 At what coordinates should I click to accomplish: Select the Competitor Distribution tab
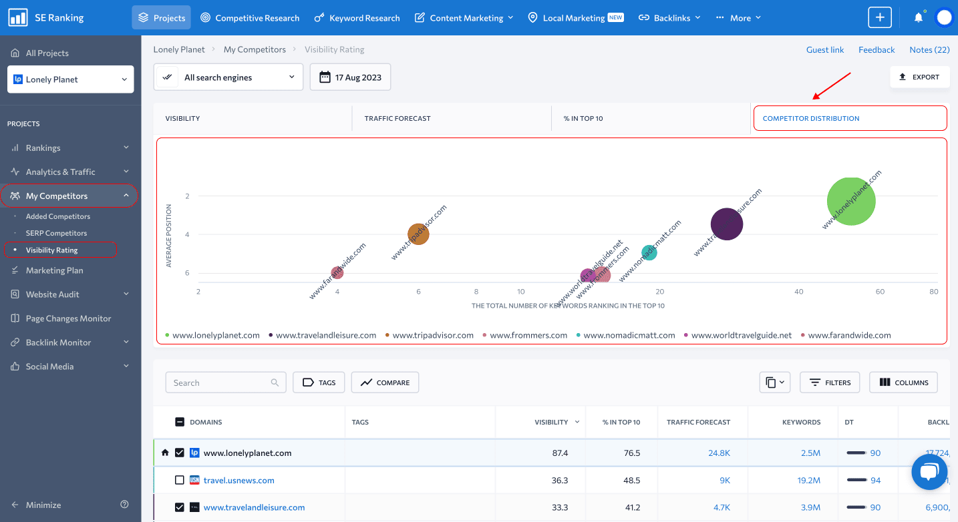tap(850, 118)
